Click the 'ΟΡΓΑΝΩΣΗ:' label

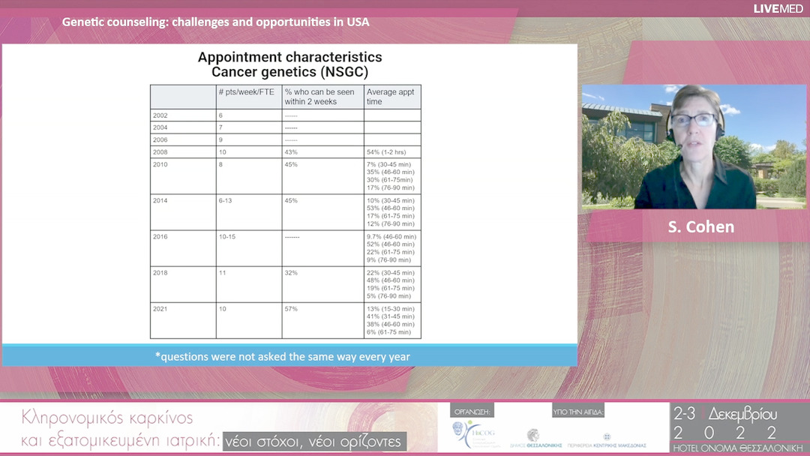pos(472,412)
